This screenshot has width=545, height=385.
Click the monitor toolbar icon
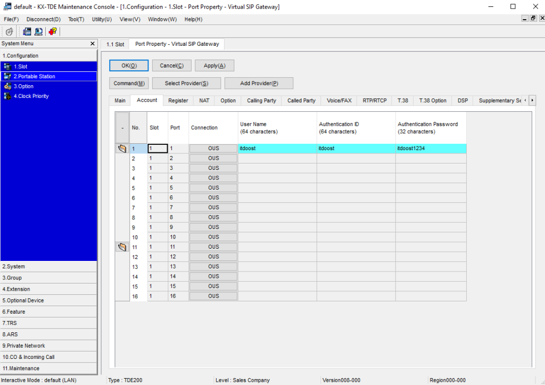pos(38,31)
